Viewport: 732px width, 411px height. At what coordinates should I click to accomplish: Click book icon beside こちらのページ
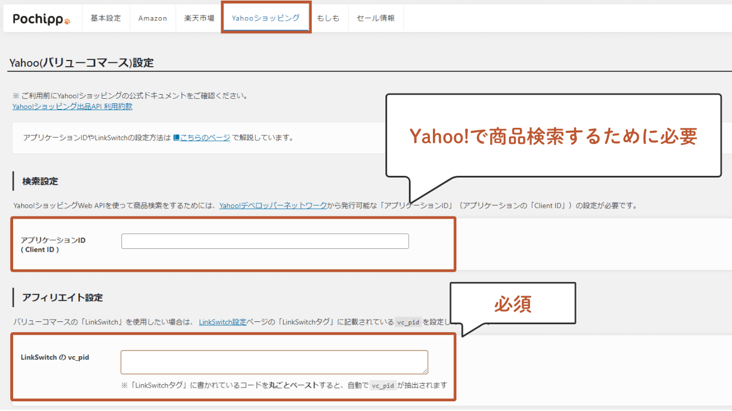[x=177, y=138]
